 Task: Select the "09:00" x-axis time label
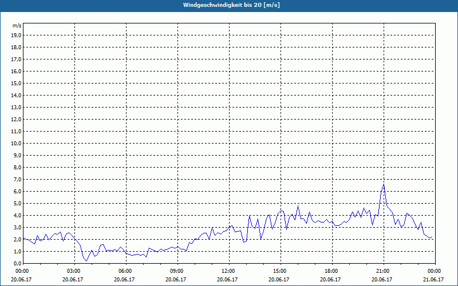pyautogui.click(x=177, y=271)
